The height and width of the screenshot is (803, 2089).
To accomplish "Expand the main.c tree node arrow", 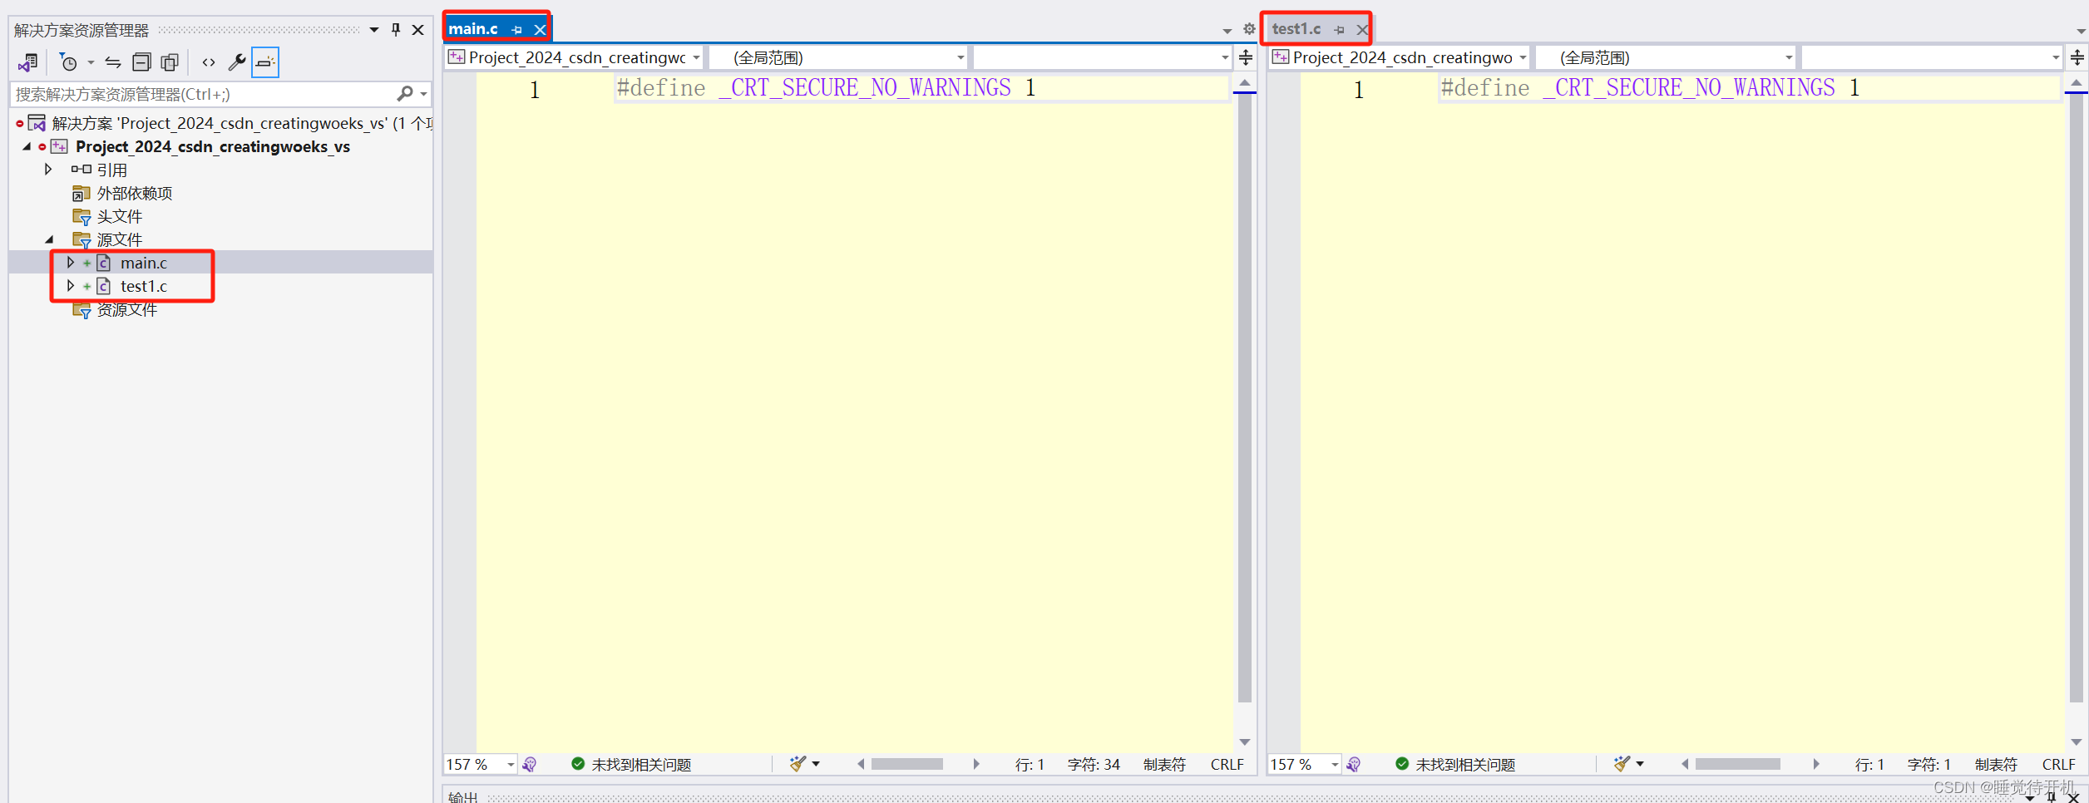I will pyautogui.click(x=71, y=263).
